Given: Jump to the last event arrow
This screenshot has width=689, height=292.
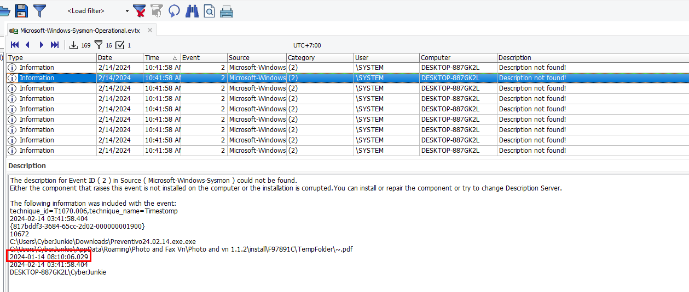Looking at the screenshot, I should coord(54,45).
